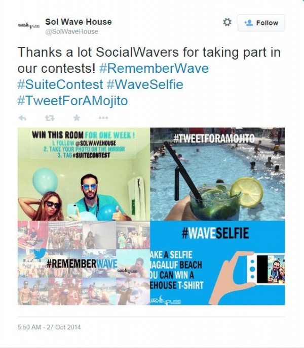Click the reply arrow icon
This screenshot has width=304, height=348.
(x=22, y=118)
